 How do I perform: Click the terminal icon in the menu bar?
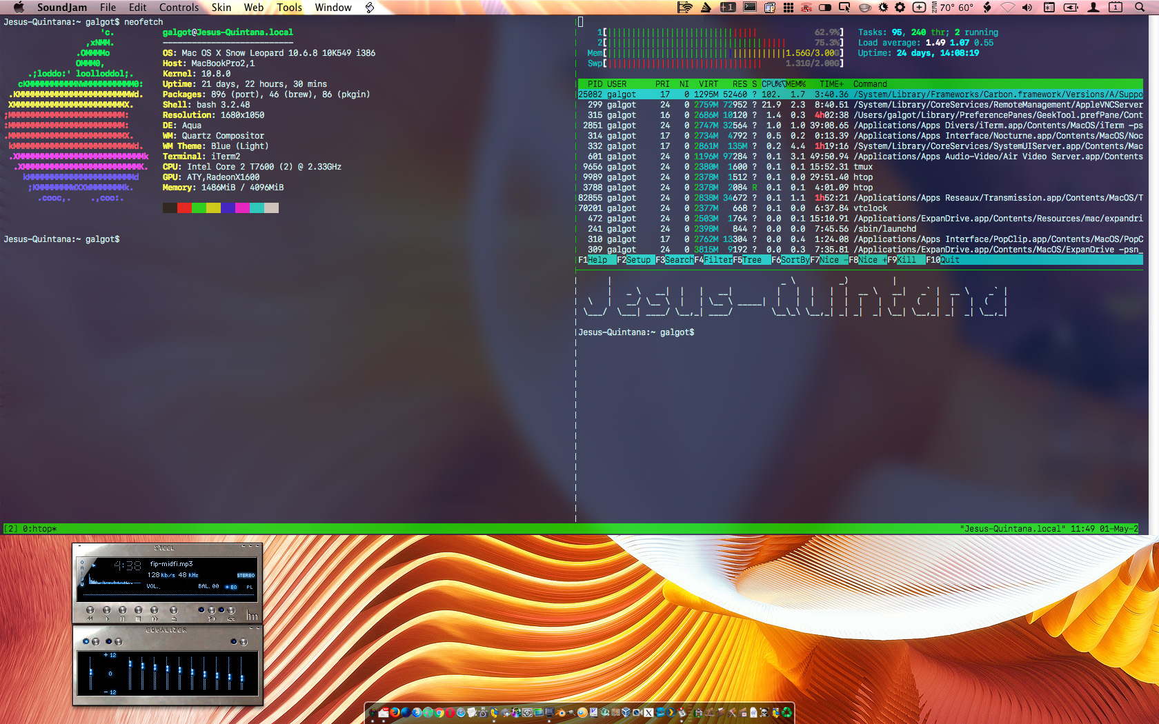coord(750,8)
